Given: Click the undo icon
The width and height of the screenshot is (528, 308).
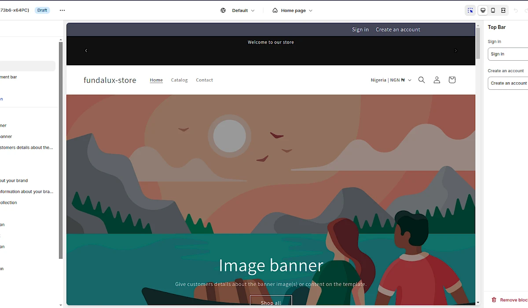Looking at the screenshot, I should [x=516, y=10].
